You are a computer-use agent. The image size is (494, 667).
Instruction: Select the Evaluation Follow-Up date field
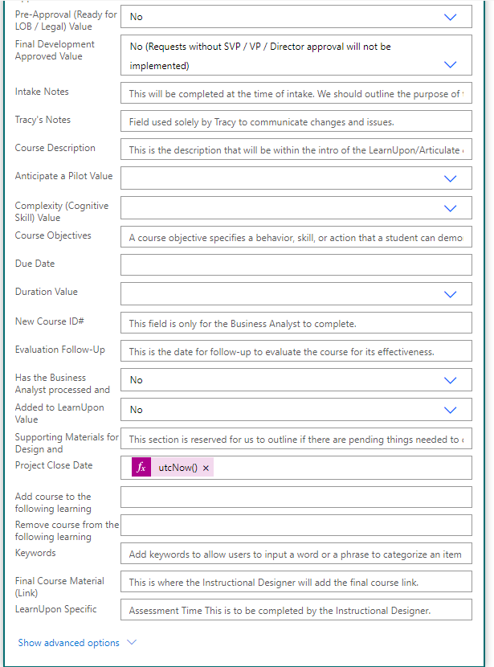(x=296, y=351)
